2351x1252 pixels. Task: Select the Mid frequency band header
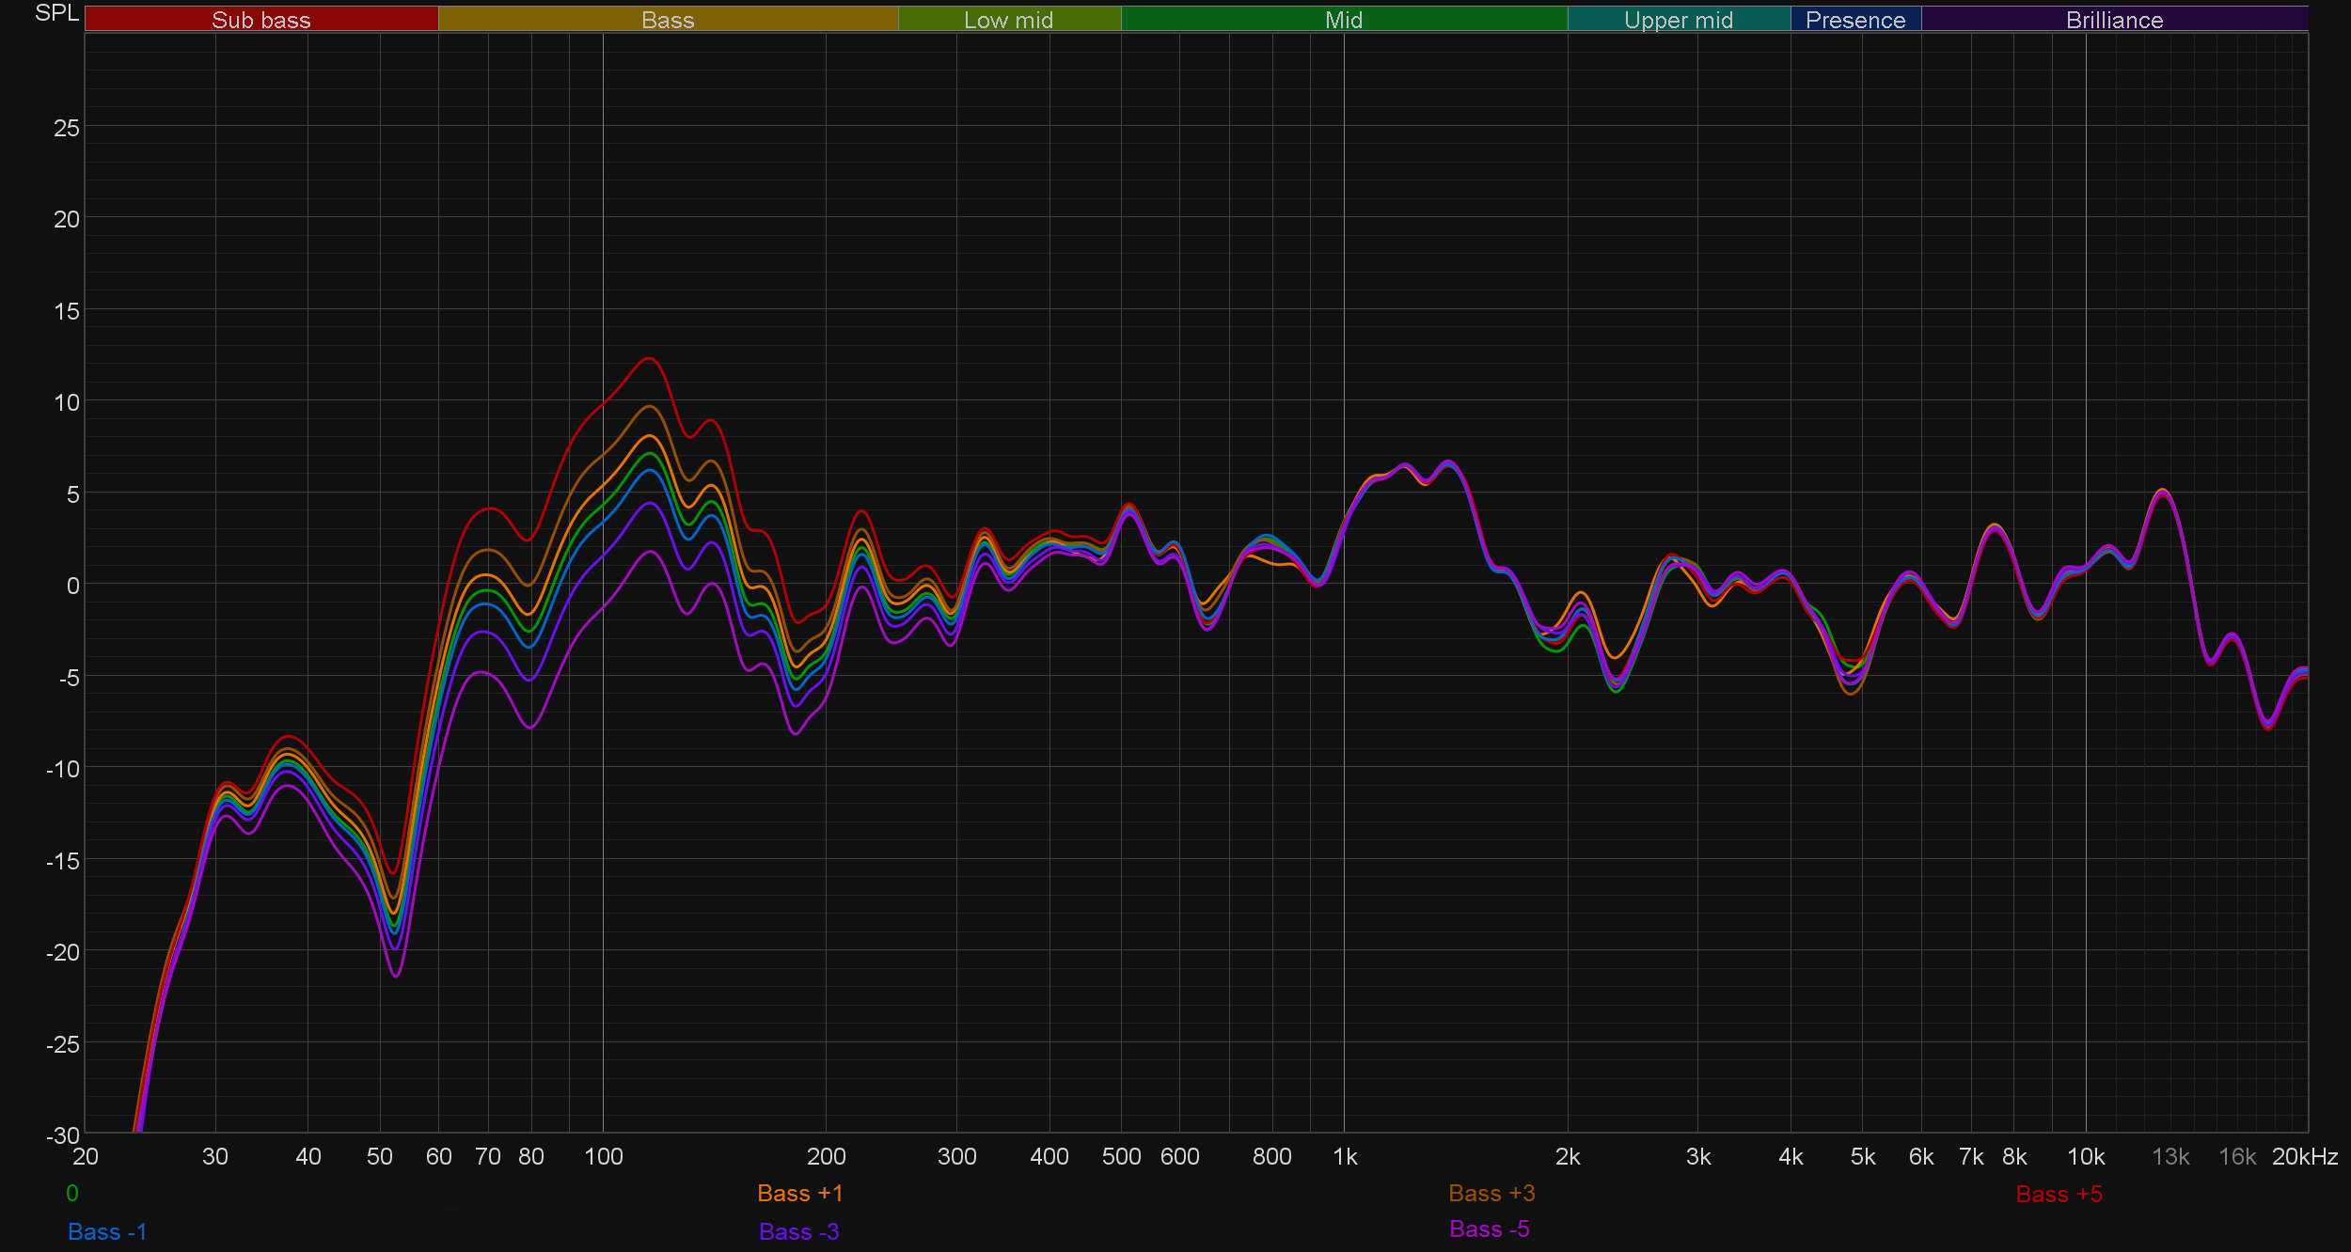pos(1343,20)
